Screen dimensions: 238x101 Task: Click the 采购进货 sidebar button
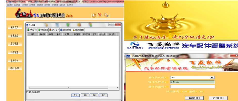(15, 28)
